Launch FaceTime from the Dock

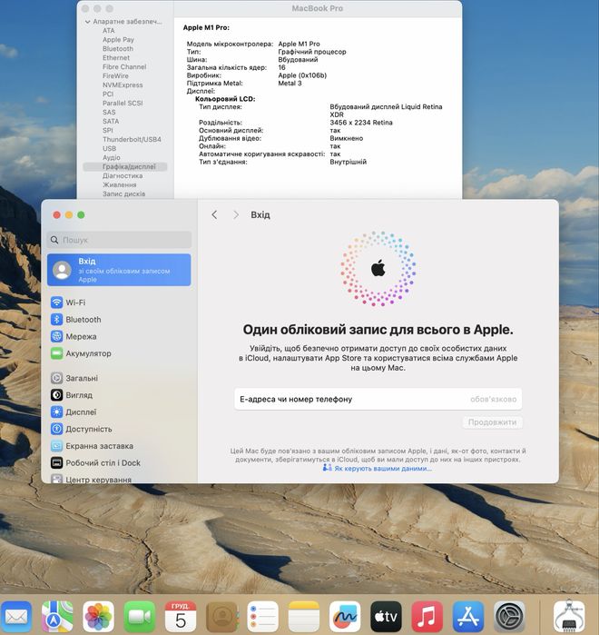point(140,616)
